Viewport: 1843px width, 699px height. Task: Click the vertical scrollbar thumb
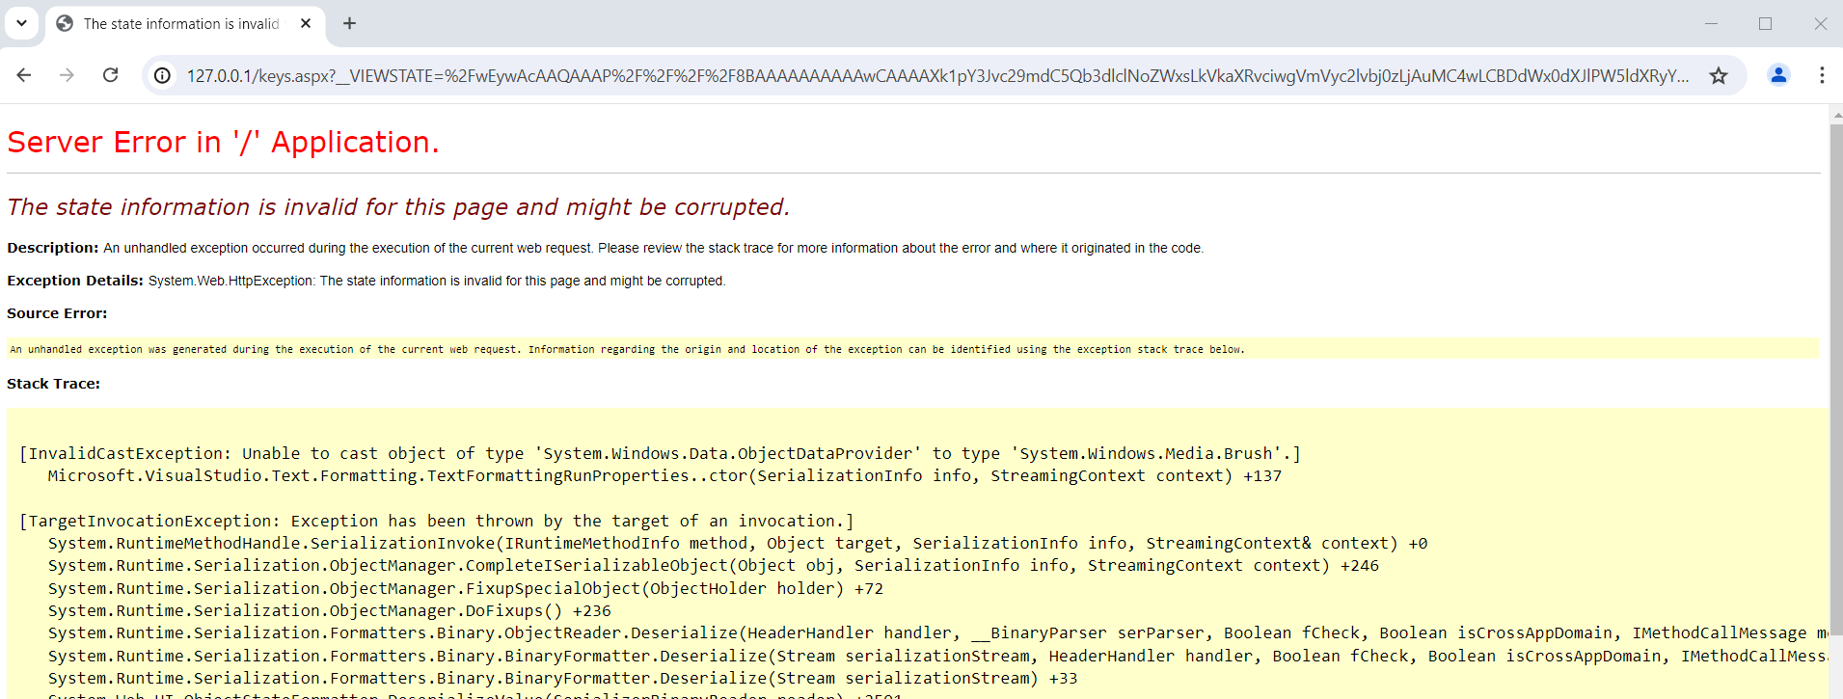(1836, 376)
